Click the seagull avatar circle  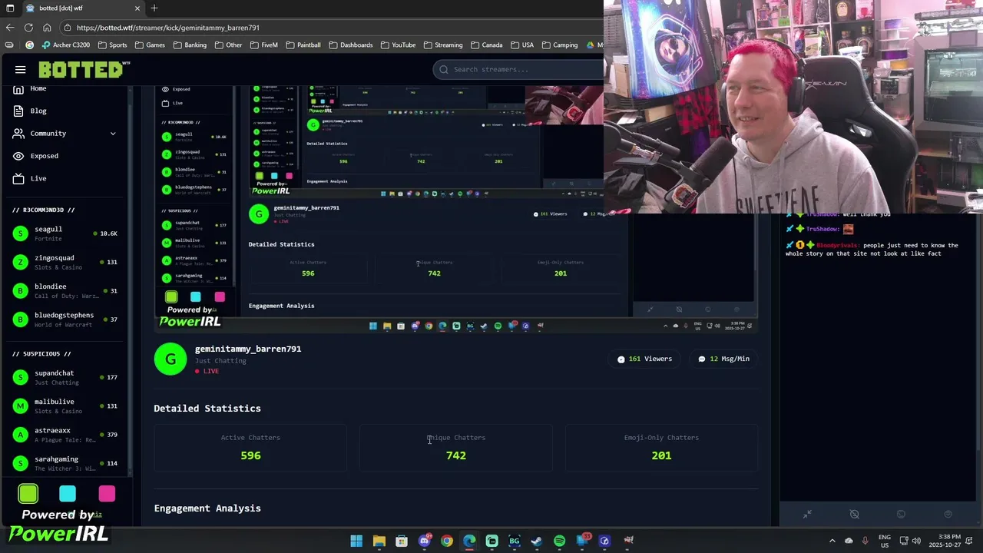click(x=21, y=233)
